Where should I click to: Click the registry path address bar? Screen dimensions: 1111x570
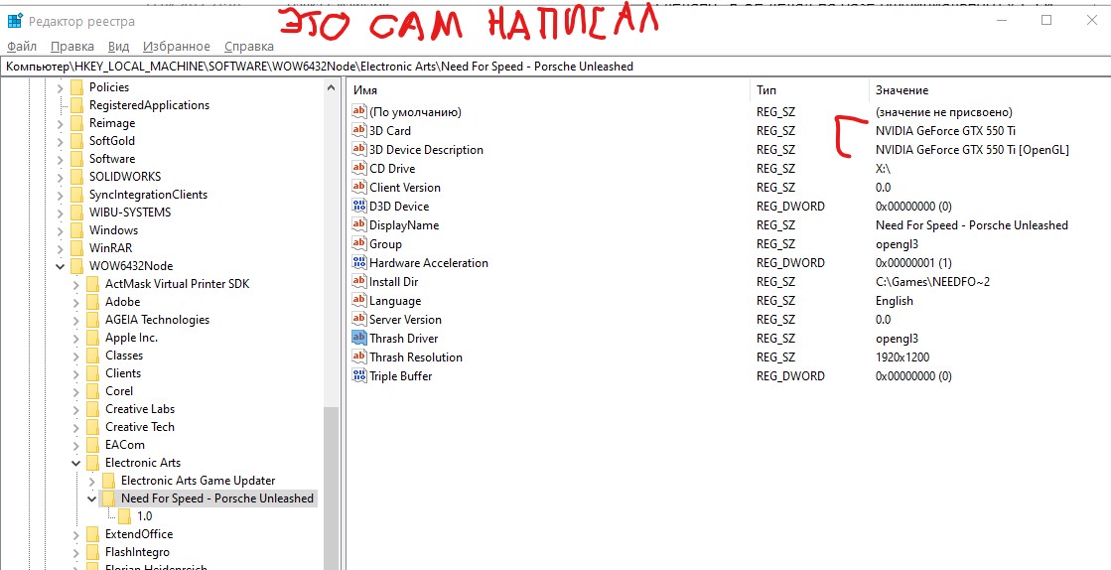556,67
